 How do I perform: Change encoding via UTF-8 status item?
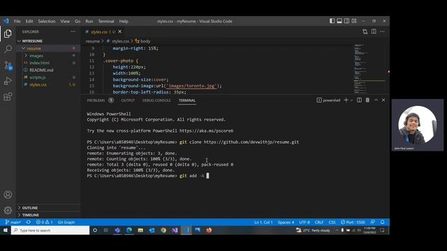point(305,222)
